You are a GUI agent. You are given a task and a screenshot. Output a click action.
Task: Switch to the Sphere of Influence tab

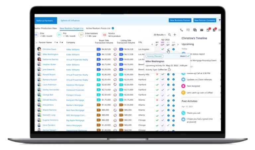coord(70,21)
